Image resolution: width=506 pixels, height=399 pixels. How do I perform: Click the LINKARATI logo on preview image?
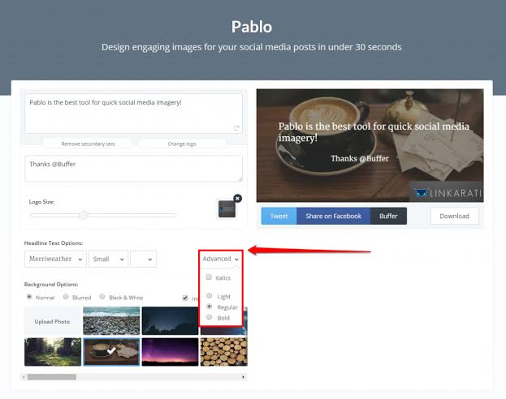pyautogui.click(x=448, y=193)
